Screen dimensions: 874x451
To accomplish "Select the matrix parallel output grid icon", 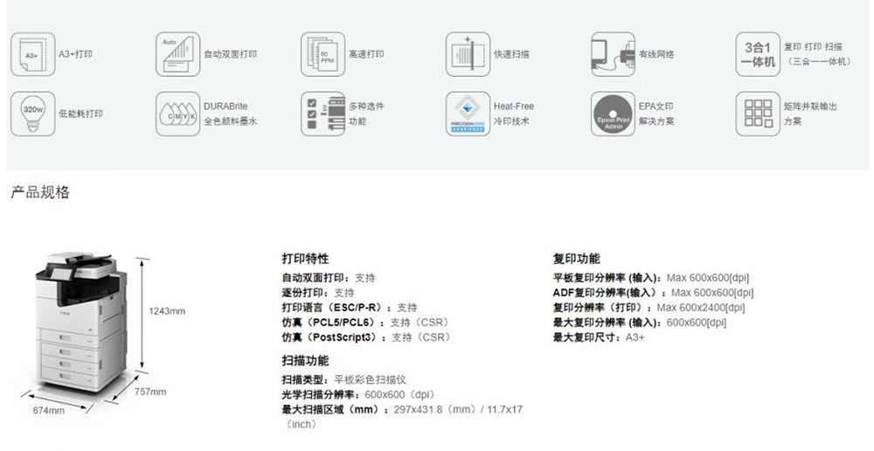I will [757, 114].
